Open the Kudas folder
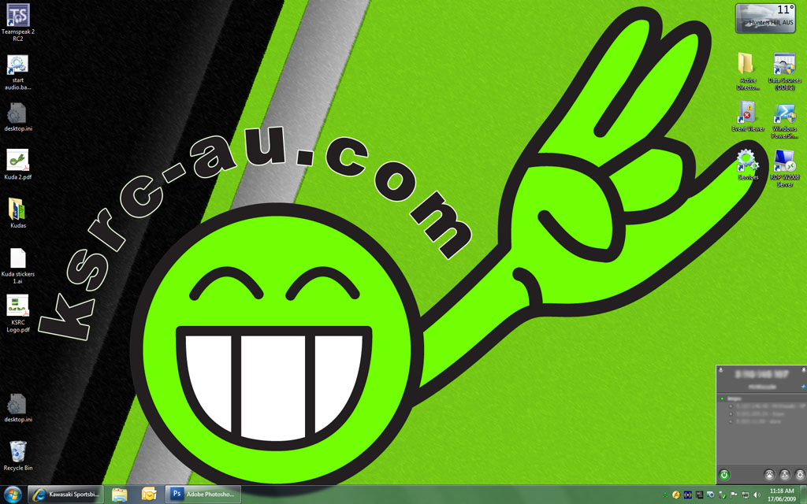 tap(17, 209)
